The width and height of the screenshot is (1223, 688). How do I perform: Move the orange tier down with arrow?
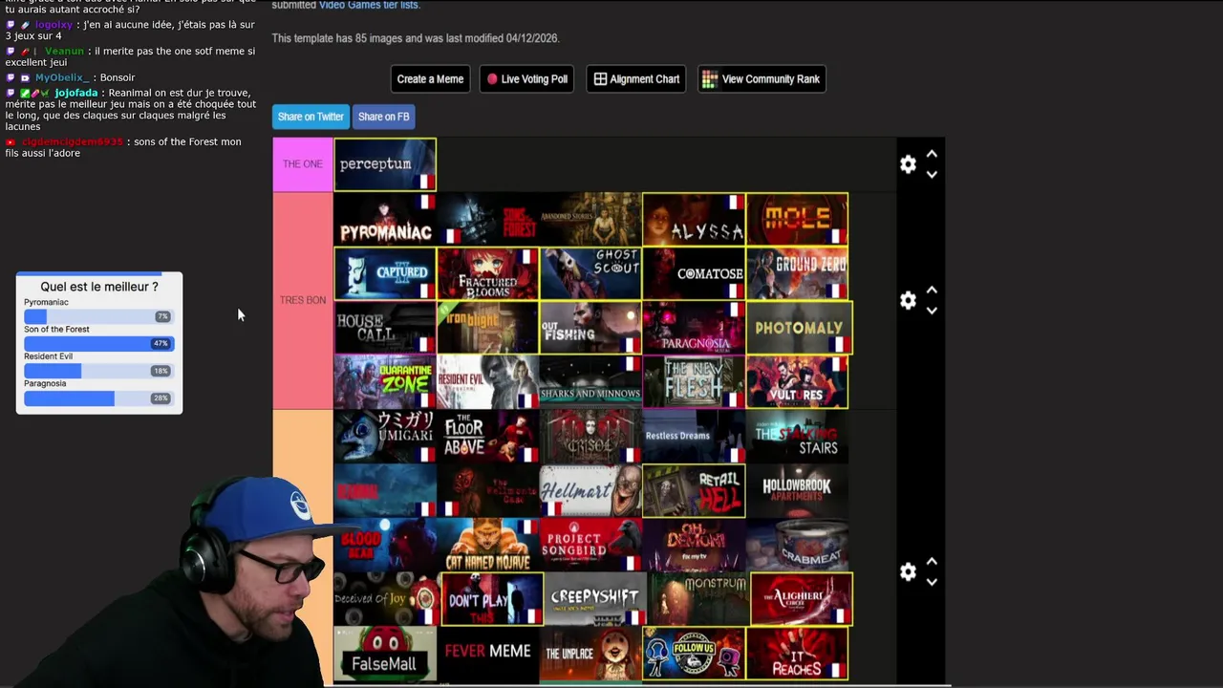[932, 582]
